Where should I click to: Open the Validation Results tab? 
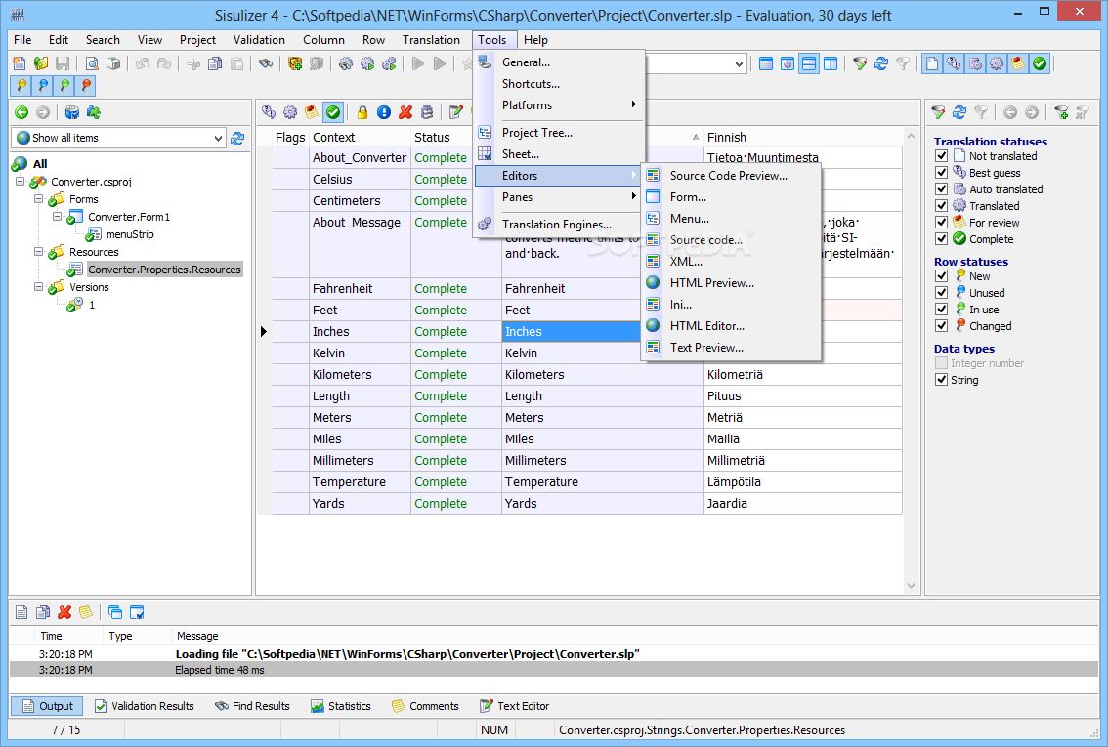tap(144, 706)
